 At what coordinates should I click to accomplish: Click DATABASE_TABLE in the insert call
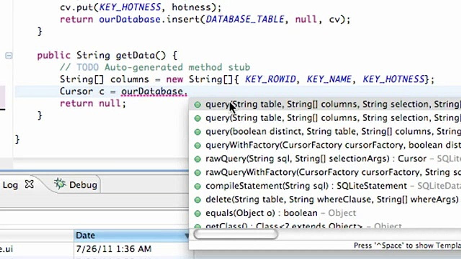point(245,19)
